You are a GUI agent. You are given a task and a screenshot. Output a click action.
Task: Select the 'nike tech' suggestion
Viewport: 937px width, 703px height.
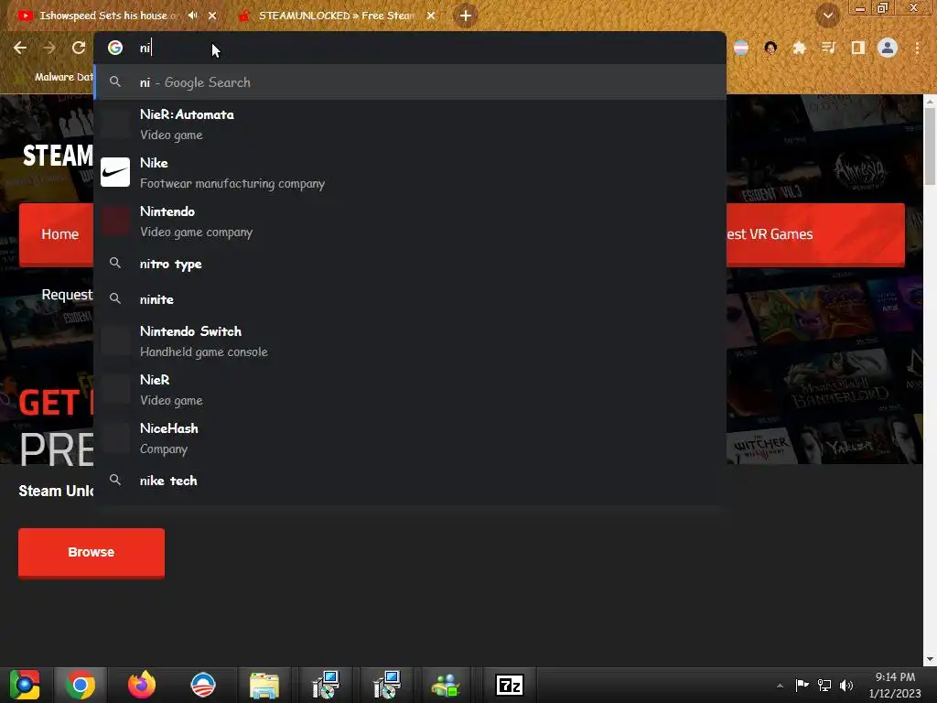tap(410, 481)
